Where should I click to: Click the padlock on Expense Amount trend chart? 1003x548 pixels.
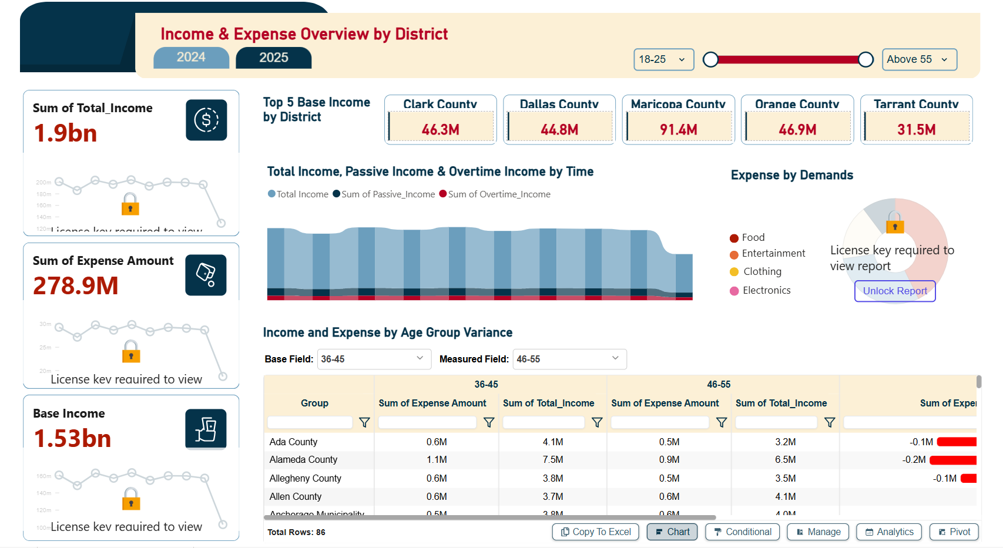131,351
